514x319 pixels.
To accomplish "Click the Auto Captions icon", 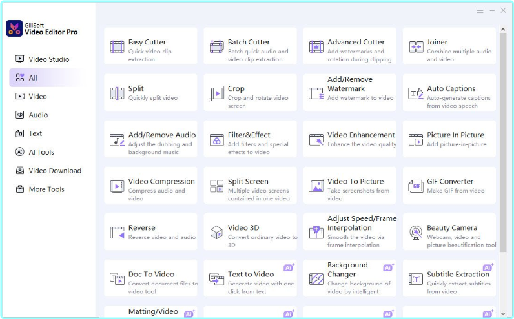I will point(416,93).
